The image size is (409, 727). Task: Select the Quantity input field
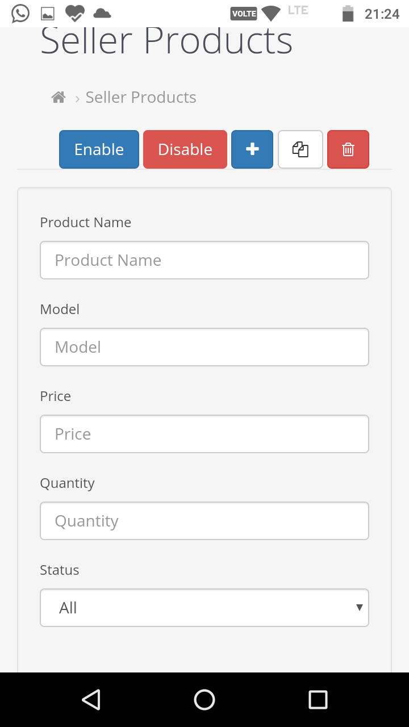coord(204,521)
